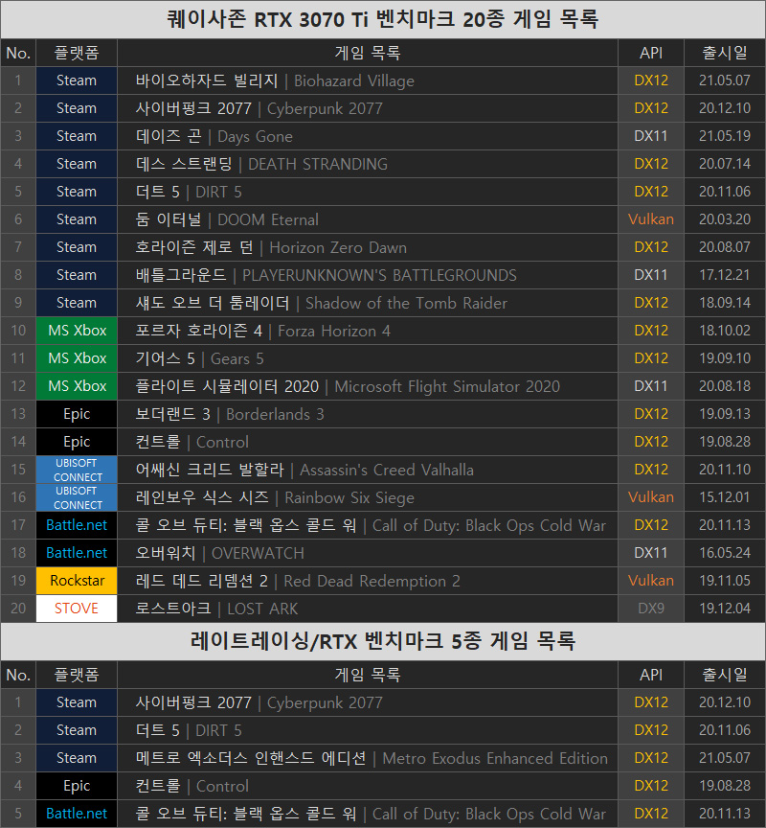This screenshot has height=828, width=766.
Task: Select DX12 cell in Biohazard Village row
Action: 651,80
